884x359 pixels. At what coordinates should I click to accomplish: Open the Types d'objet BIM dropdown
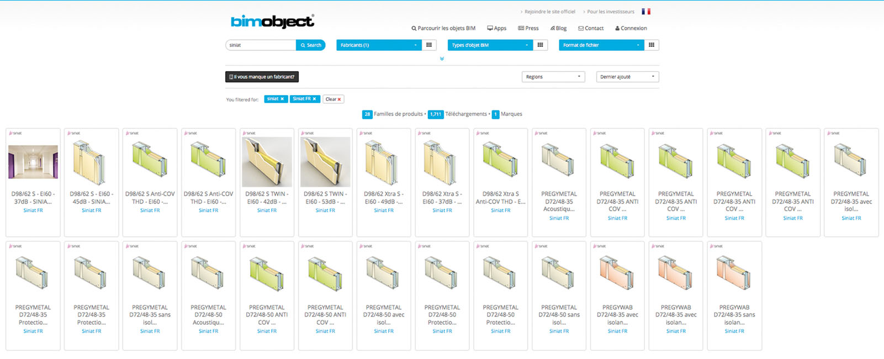coord(490,45)
